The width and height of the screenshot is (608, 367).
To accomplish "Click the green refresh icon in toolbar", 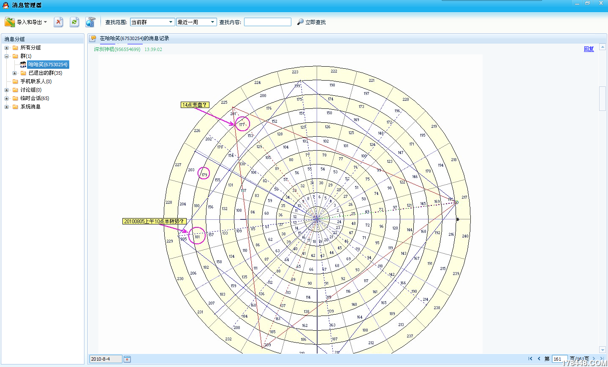I will click(74, 22).
